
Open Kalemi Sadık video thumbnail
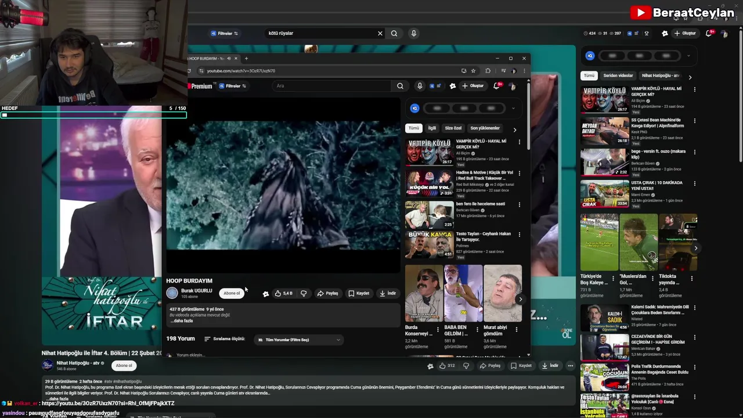604,318
